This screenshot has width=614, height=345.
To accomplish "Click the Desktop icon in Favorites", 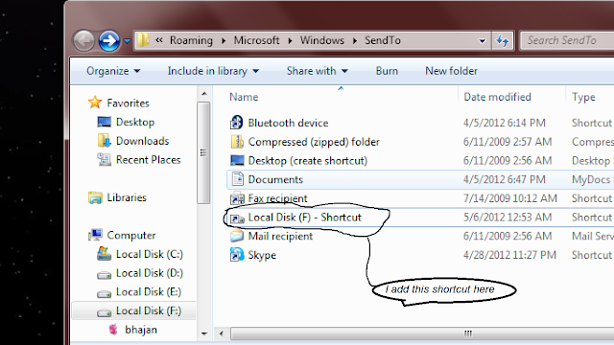I will (104, 122).
